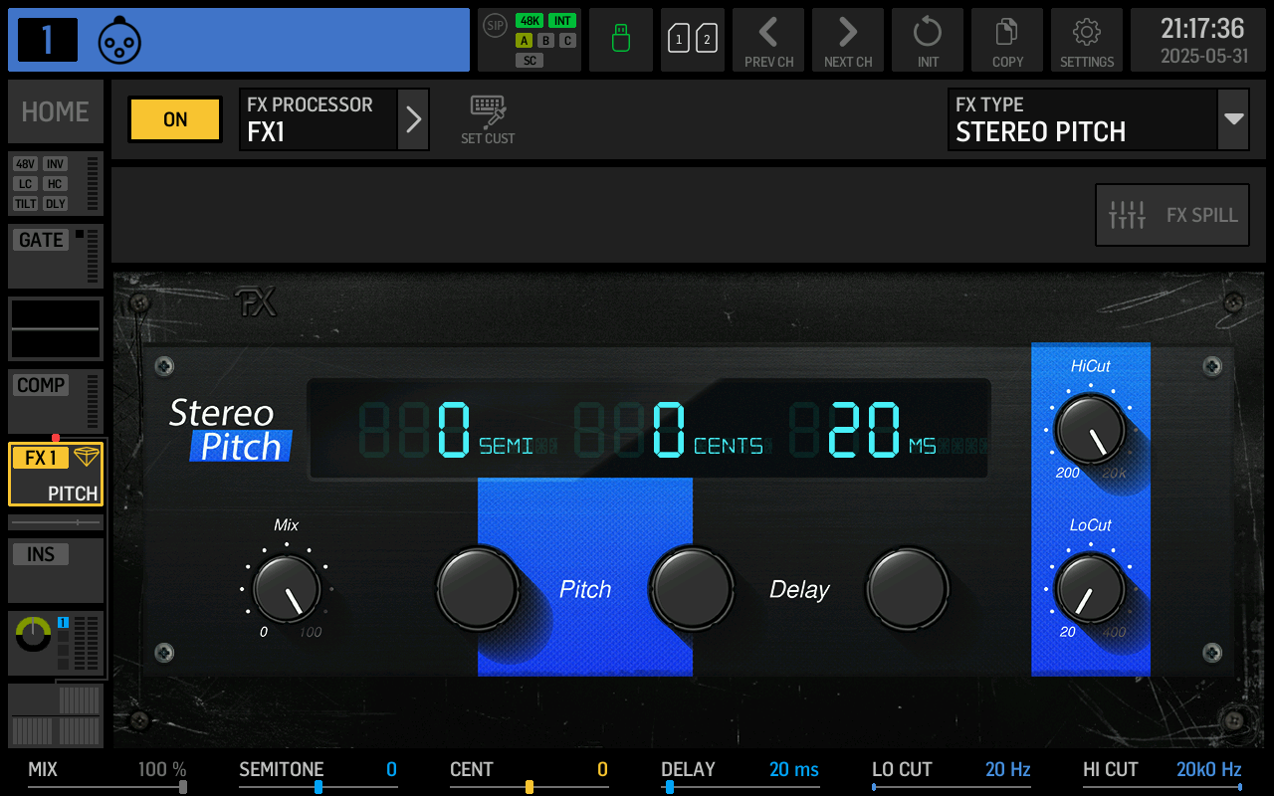Go to next channel with NEXT CH arrow
Screen dimensions: 1274x796
848,40
